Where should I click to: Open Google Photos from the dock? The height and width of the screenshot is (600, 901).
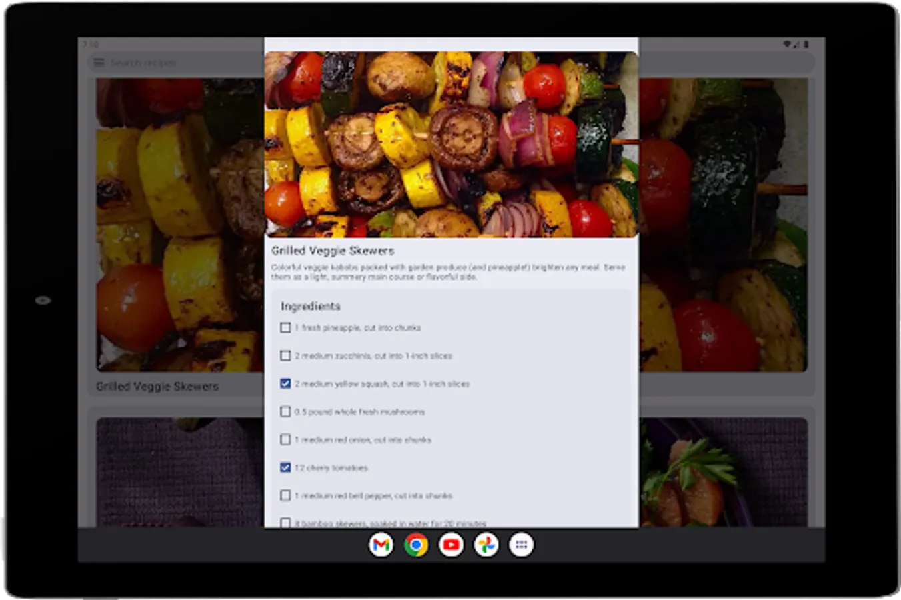486,545
